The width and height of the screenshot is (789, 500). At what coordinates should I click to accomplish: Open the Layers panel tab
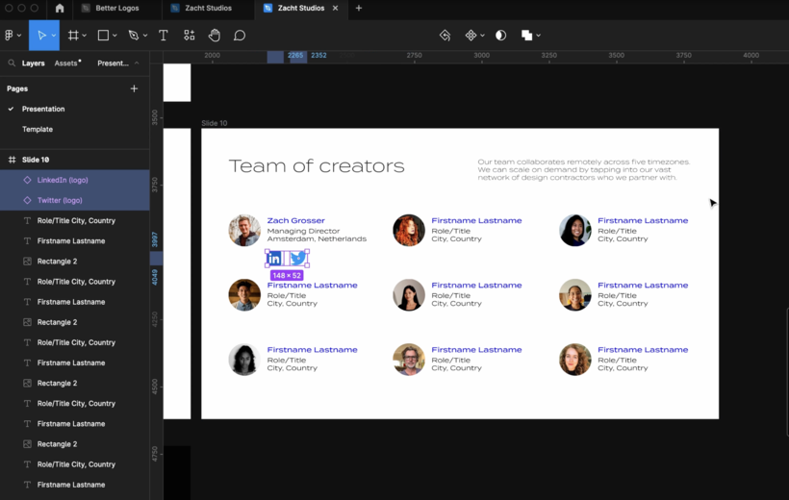click(x=34, y=62)
